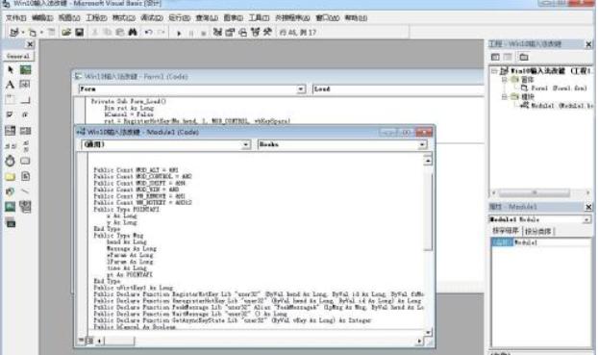Select the Line control in toolbox
Image resolution: width=598 pixels, height=355 pixels.
25,191
